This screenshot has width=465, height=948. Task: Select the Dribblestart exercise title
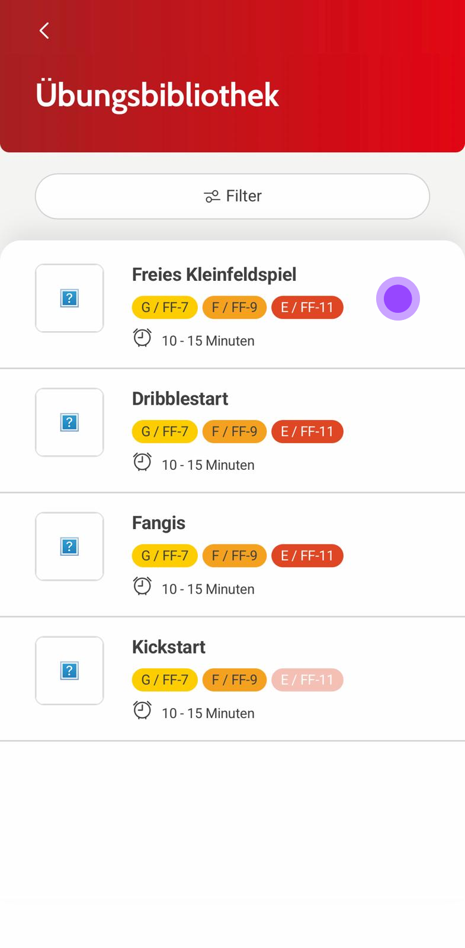click(x=180, y=399)
